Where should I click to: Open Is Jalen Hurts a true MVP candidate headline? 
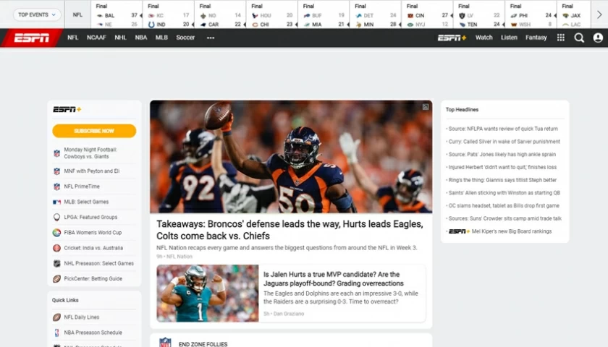(x=334, y=279)
